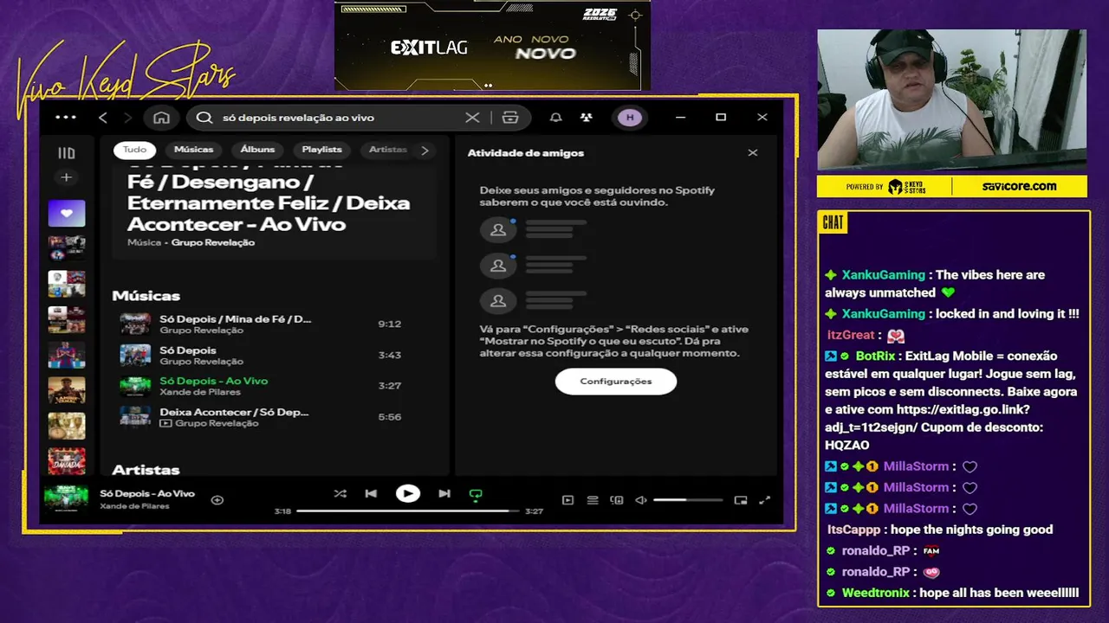This screenshot has width=1109, height=623.
Task: Open the Browse icon beside search
Action: tap(510, 118)
